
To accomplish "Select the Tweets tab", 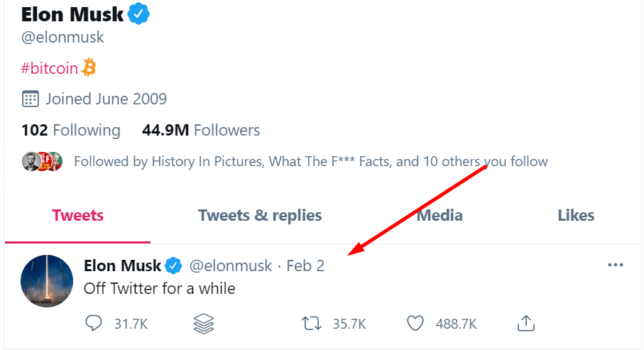I will [78, 215].
